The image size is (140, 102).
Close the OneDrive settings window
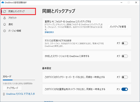point(136,3)
